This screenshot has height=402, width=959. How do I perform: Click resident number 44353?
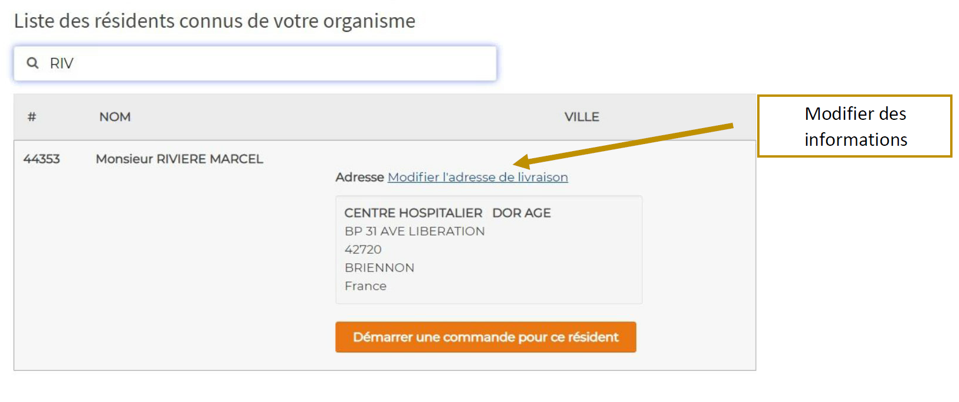(x=41, y=159)
